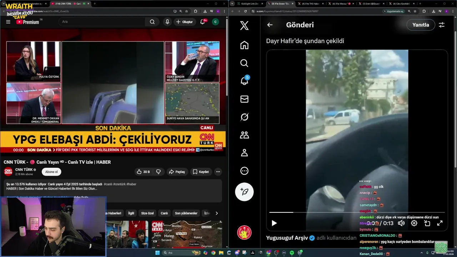Select the 'Canlı' filter chip
This screenshot has height=257, width=457.
[x=164, y=213]
